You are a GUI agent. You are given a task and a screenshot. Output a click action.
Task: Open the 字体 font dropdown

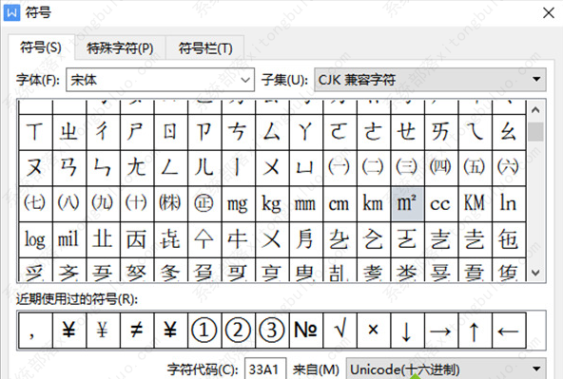tap(160, 80)
